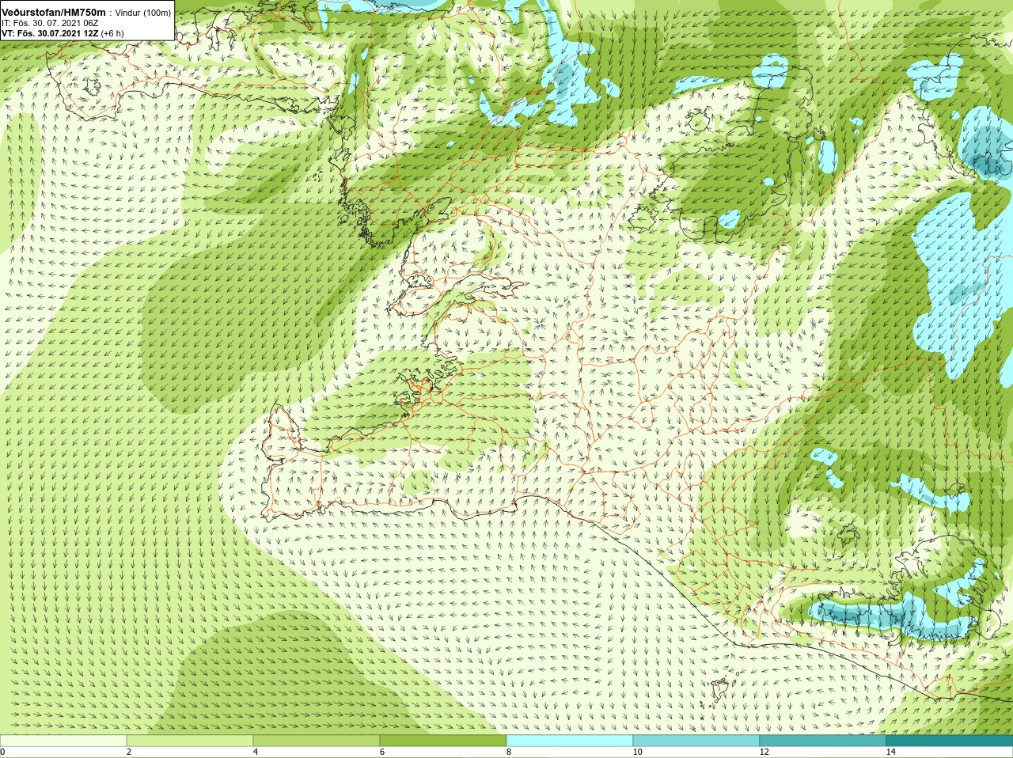
Task: Click the legend label "10"
Action: click(x=637, y=752)
